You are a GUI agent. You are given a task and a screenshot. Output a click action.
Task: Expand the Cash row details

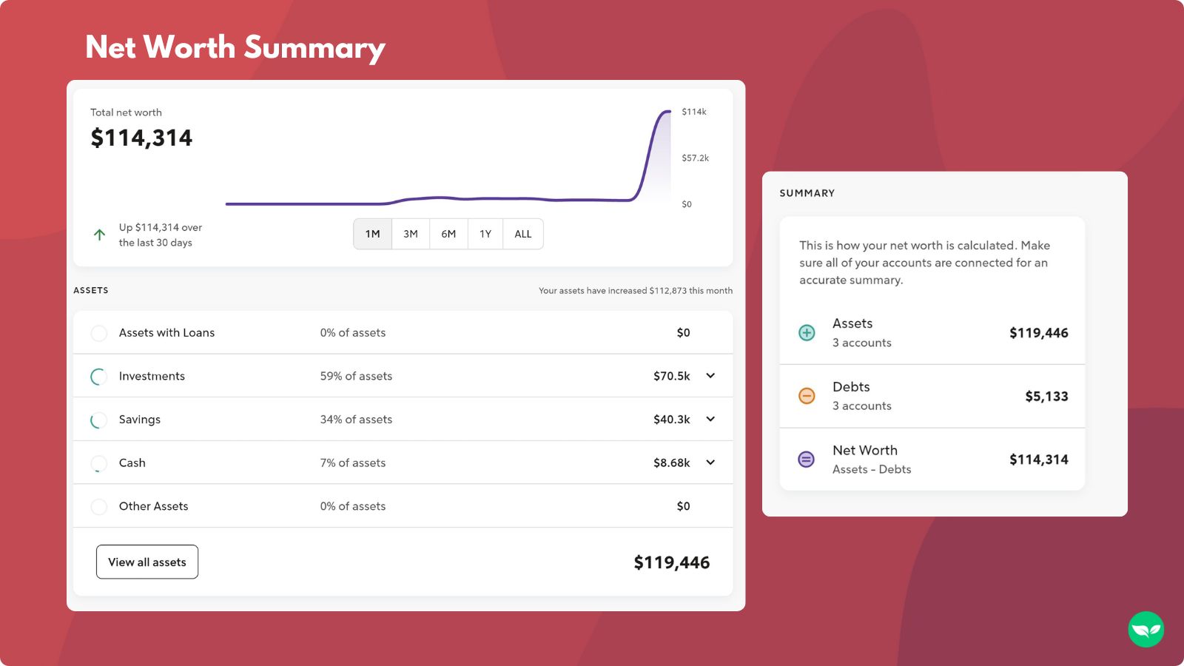710,462
